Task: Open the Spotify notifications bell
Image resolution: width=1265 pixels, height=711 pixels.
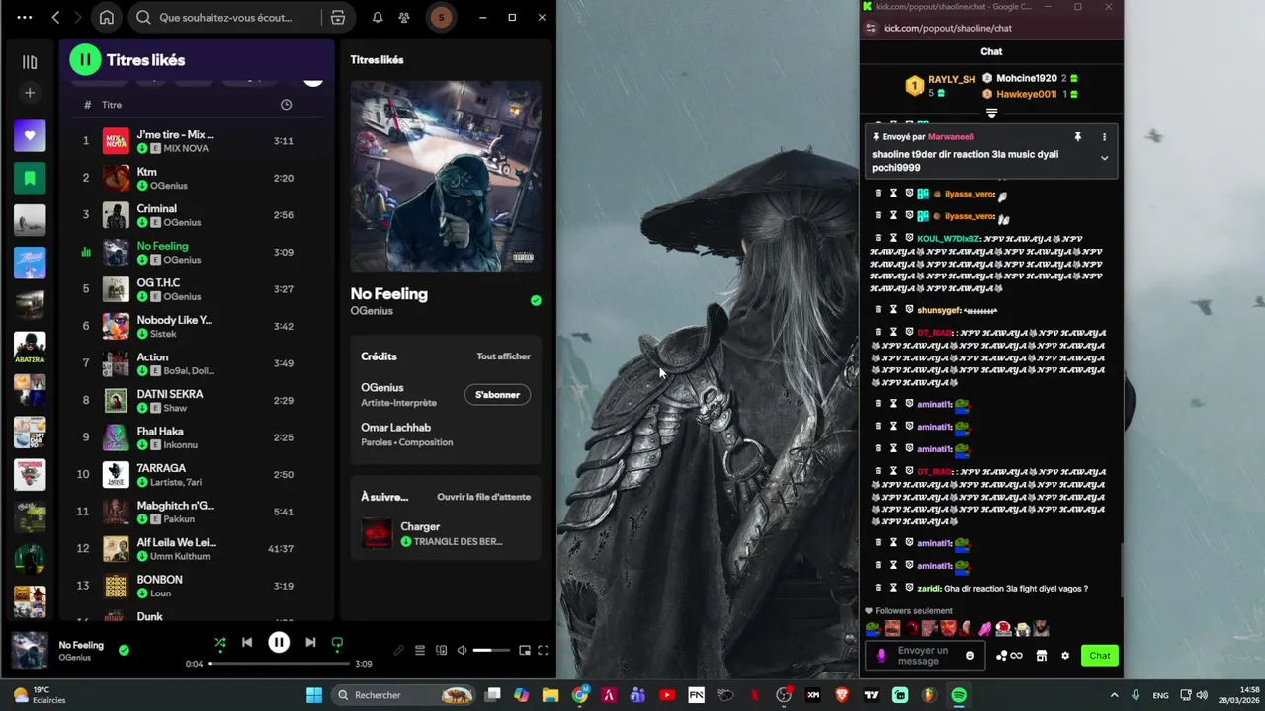Action: [378, 18]
